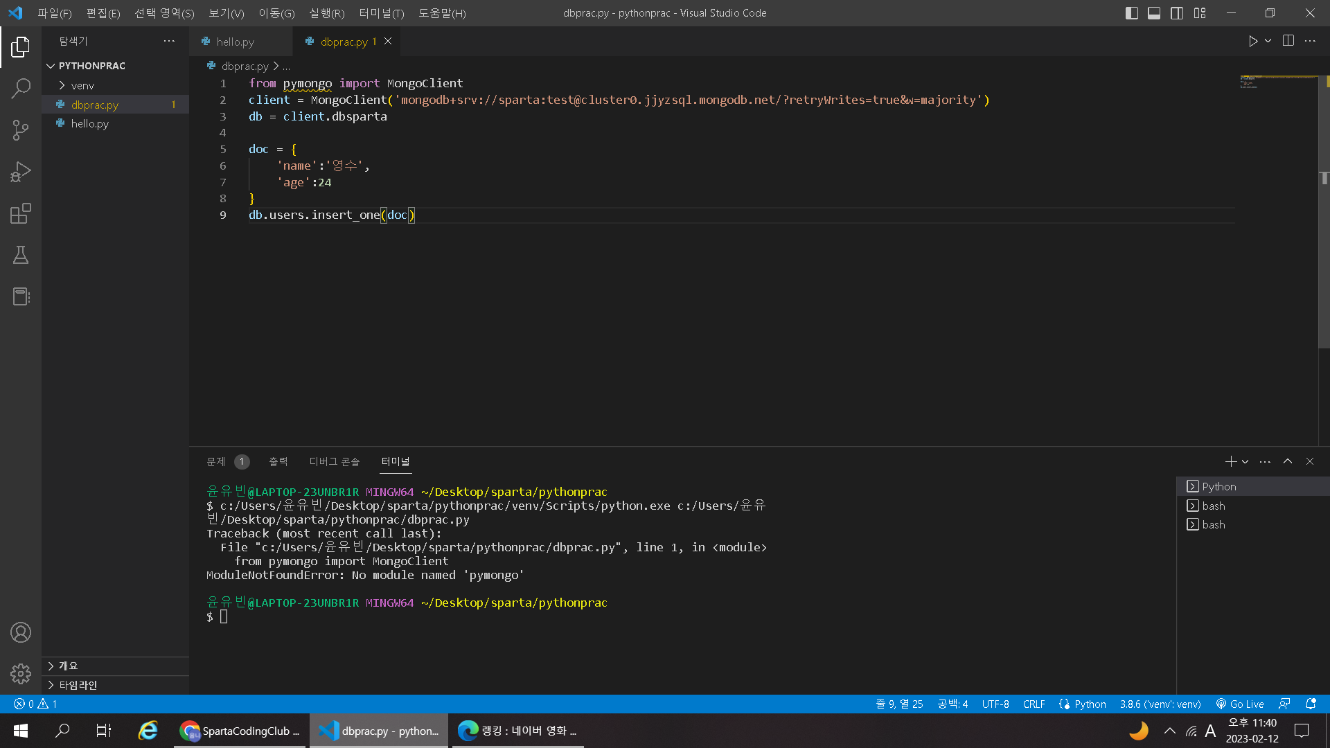
Task: Open the new terminal profile dropdown
Action: [x=1245, y=462]
